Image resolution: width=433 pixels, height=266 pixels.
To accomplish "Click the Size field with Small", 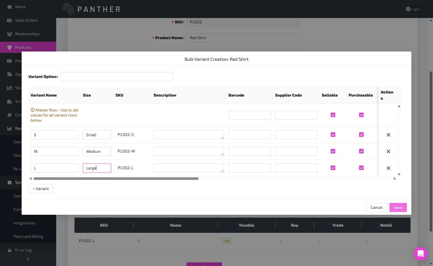I will pos(97,135).
